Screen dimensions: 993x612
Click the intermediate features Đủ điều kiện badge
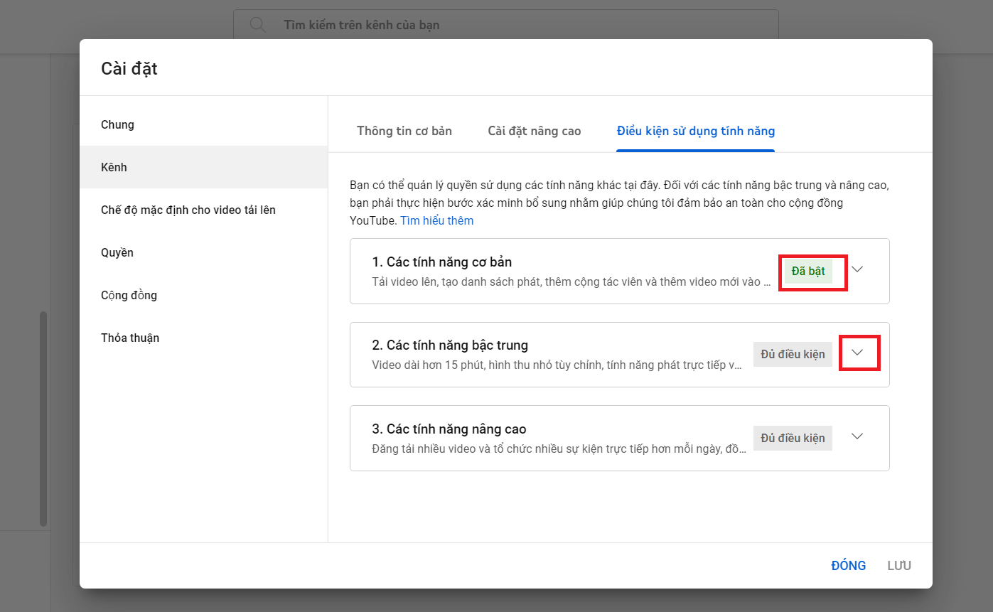[x=793, y=354]
